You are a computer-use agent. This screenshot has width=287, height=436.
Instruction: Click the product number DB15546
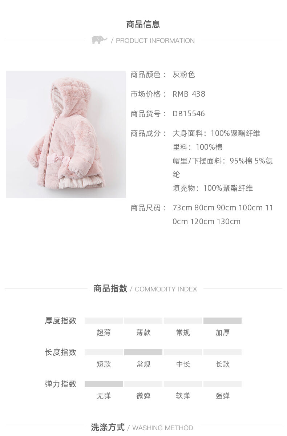189,114
